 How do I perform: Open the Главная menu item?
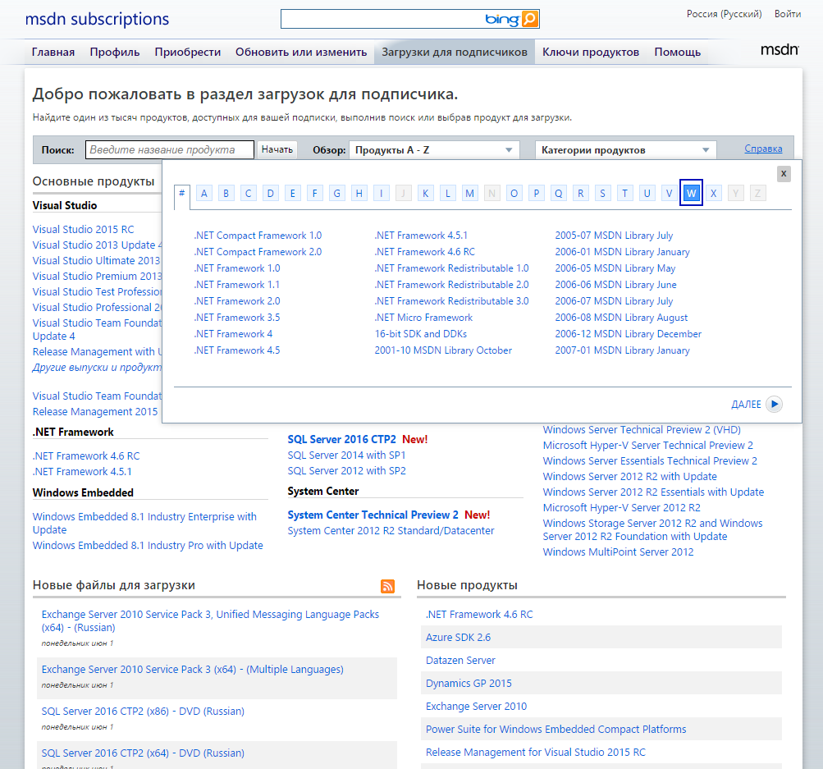click(53, 52)
